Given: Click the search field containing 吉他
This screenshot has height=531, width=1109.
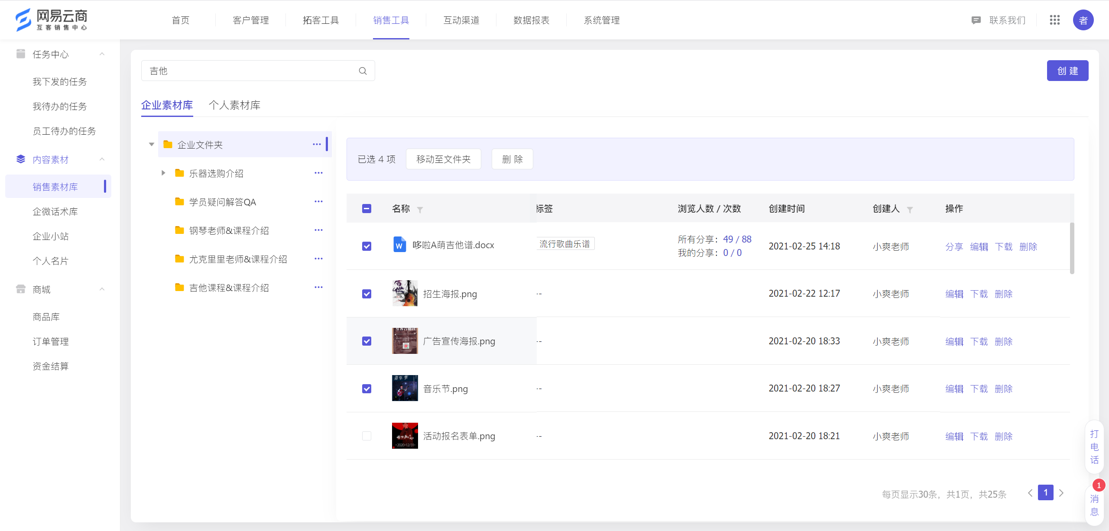Looking at the screenshot, I should (x=258, y=71).
